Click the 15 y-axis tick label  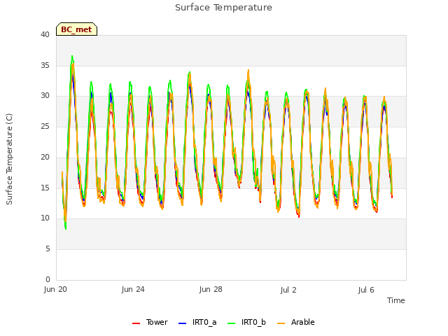tap(45, 188)
